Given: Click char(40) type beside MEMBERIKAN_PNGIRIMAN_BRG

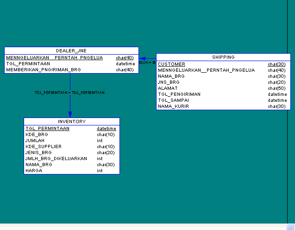Looking at the screenshot, I should [125, 70].
